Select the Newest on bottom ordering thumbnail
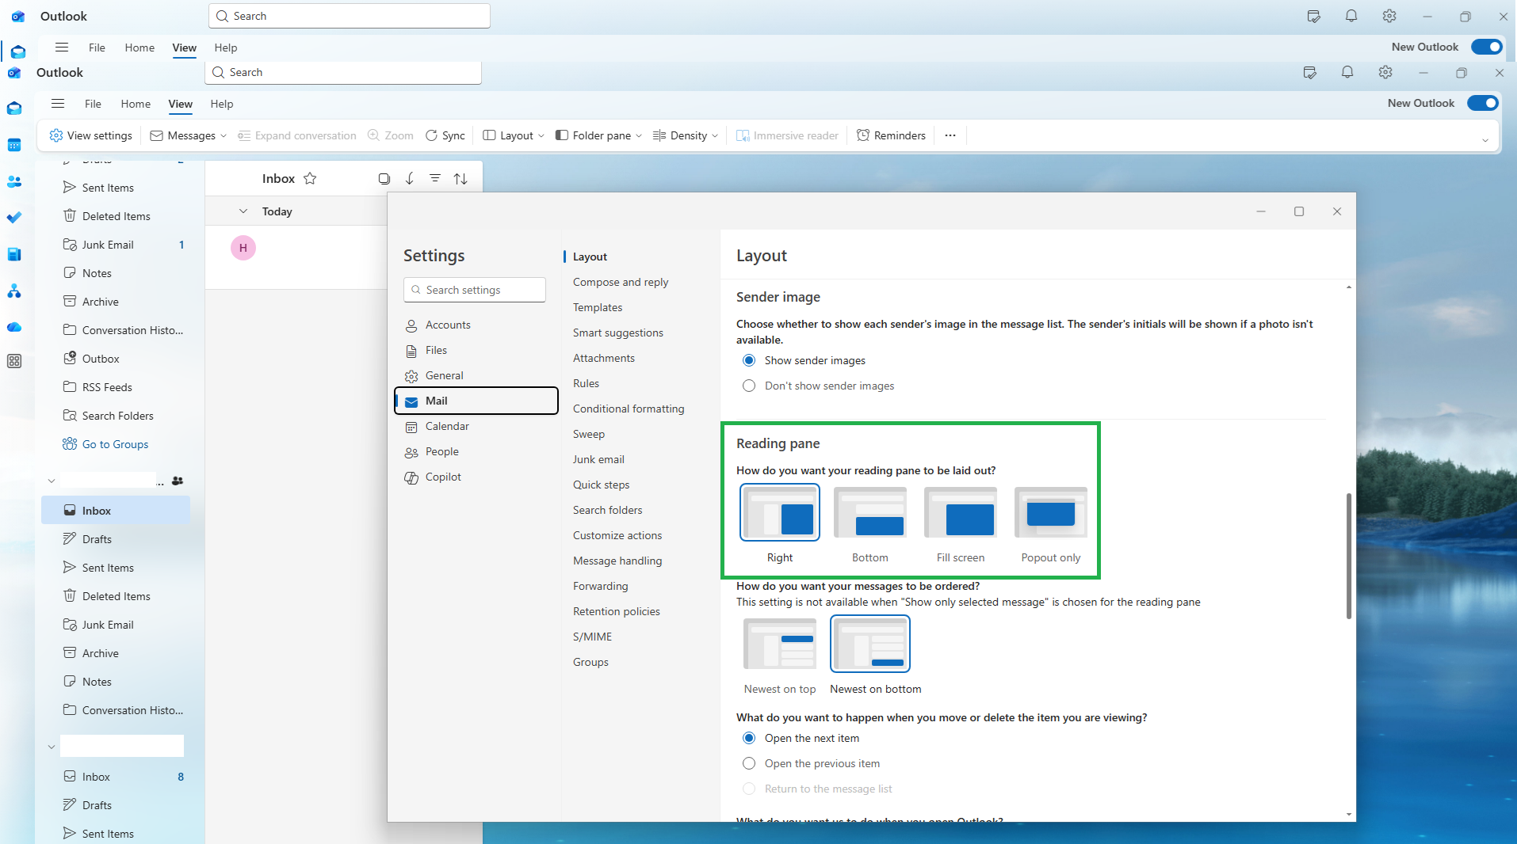 point(870,644)
